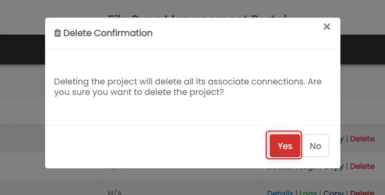Click Delete link in the bottom table row

coord(362,193)
